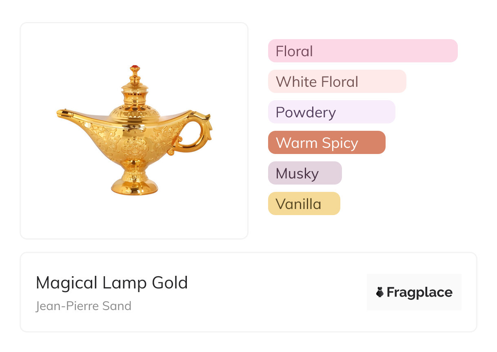Click the red gem atop the lamp lid
497x352 pixels.
click(135, 68)
